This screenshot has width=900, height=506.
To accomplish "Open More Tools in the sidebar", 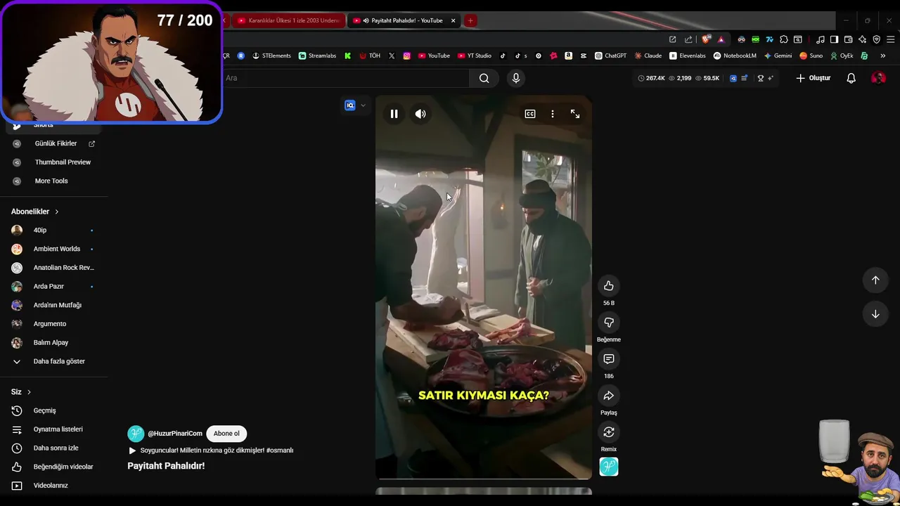I will pos(51,181).
